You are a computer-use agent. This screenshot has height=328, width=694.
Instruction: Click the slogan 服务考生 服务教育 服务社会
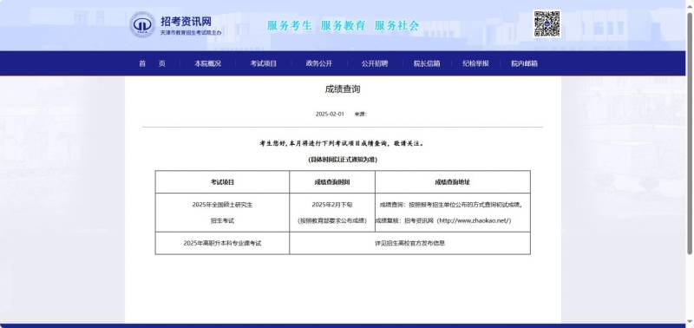point(343,25)
